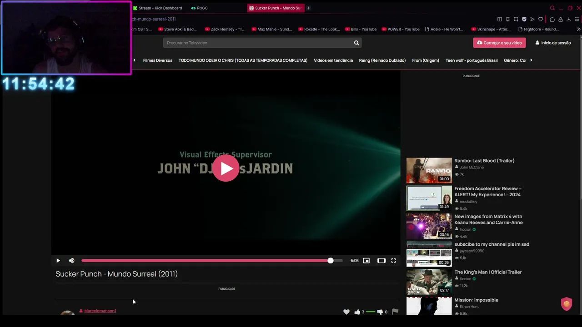
Task: Open 'TODO MUNDO ODEIA O CHRIS' category
Action: click(x=243, y=60)
